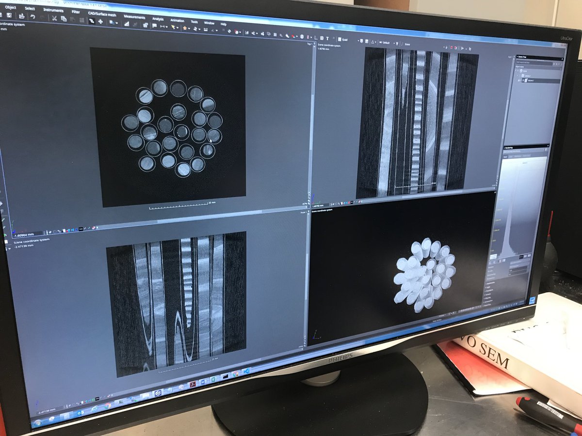
Task: Click the grid layout toolbar icon
Action: (322, 38)
